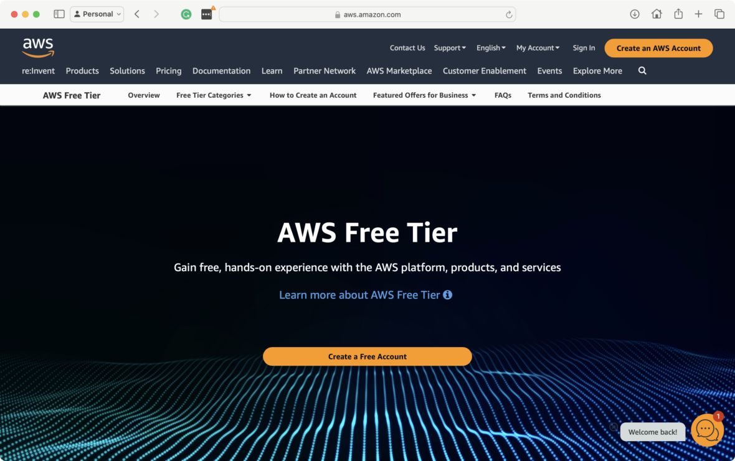Click the info icon beside Learn more link

pyautogui.click(x=448, y=295)
